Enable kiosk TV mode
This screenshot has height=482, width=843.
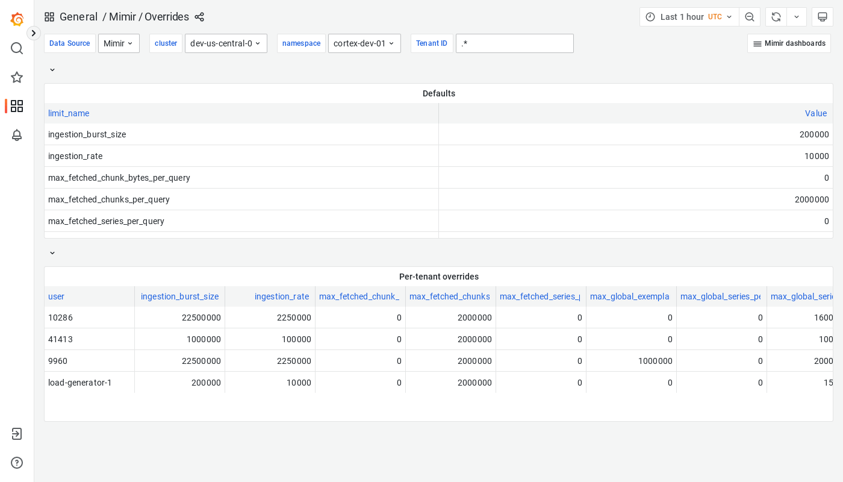(x=823, y=16)
